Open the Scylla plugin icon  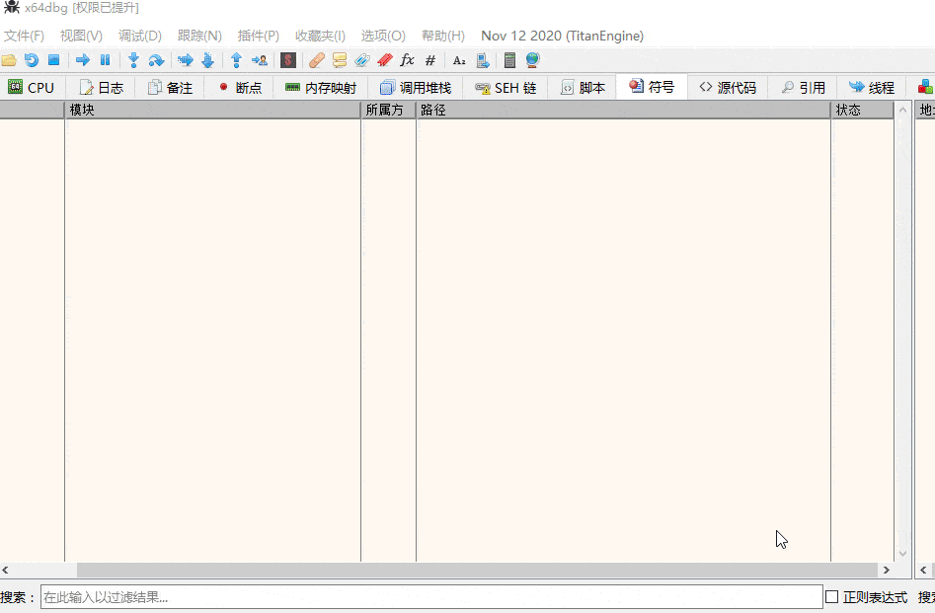coord(288,60)
